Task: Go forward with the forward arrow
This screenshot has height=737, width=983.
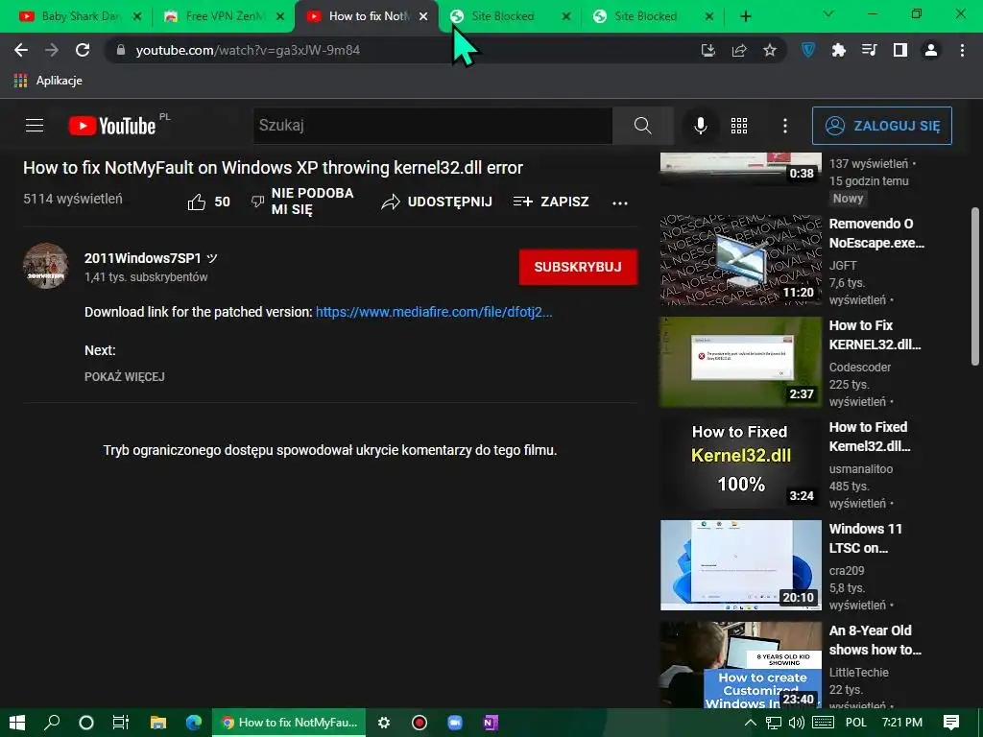Action: tap(52, 50)
